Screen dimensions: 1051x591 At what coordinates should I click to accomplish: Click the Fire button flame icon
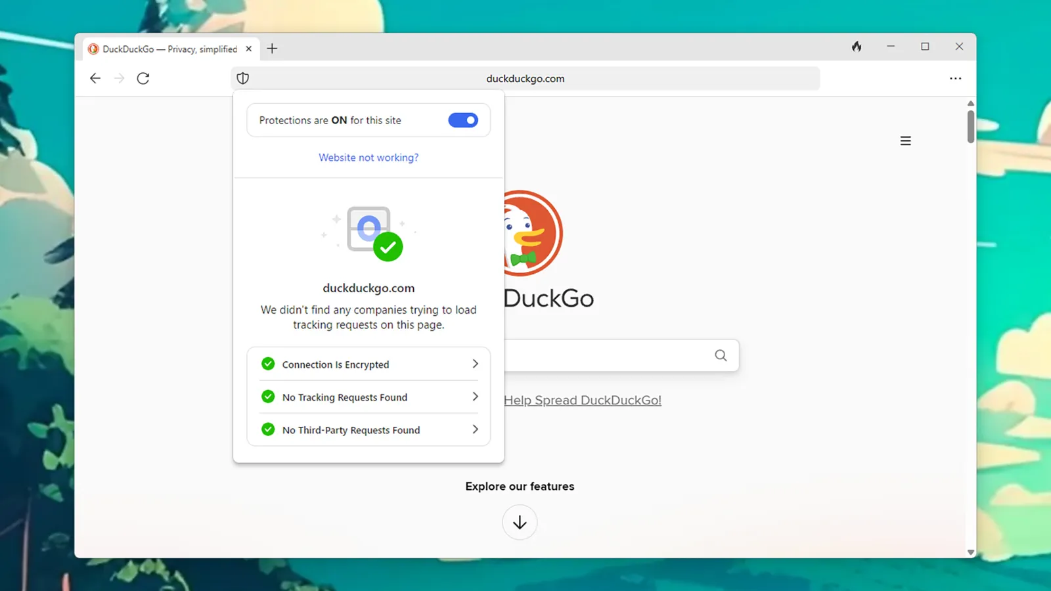857,47
